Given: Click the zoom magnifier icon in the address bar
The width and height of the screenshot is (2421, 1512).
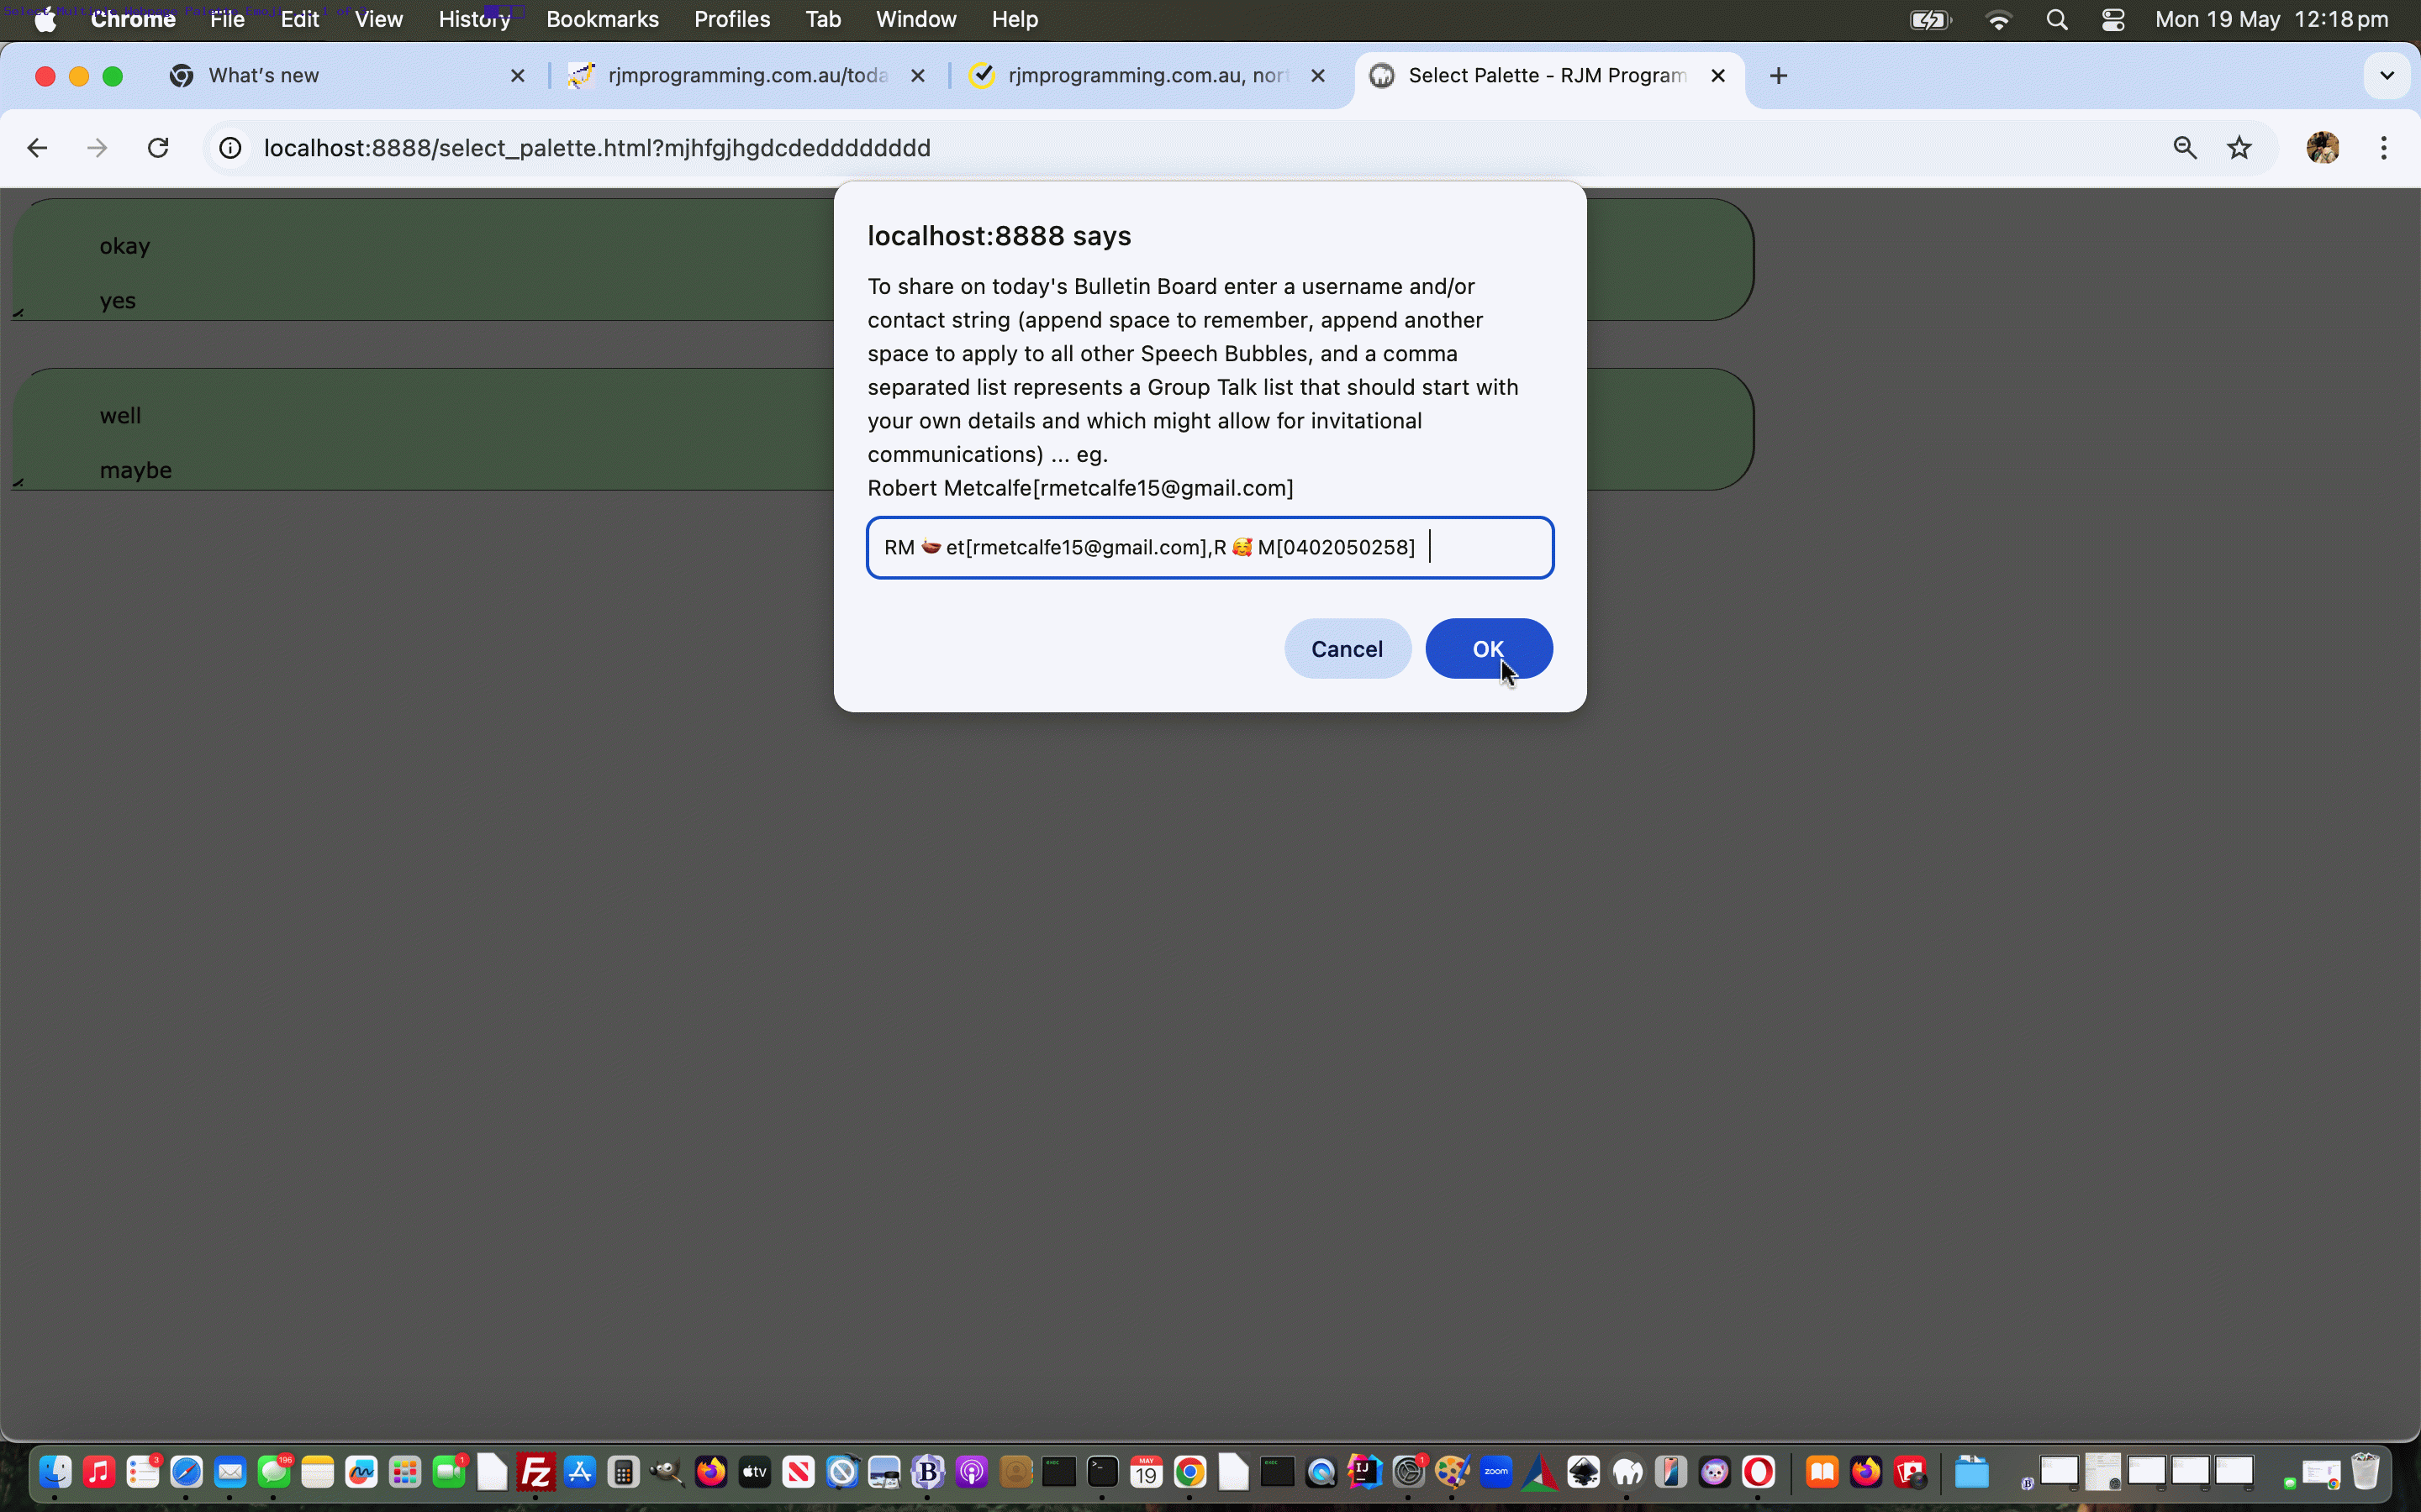Looking at the screenshot, I should coord(2185,148).
